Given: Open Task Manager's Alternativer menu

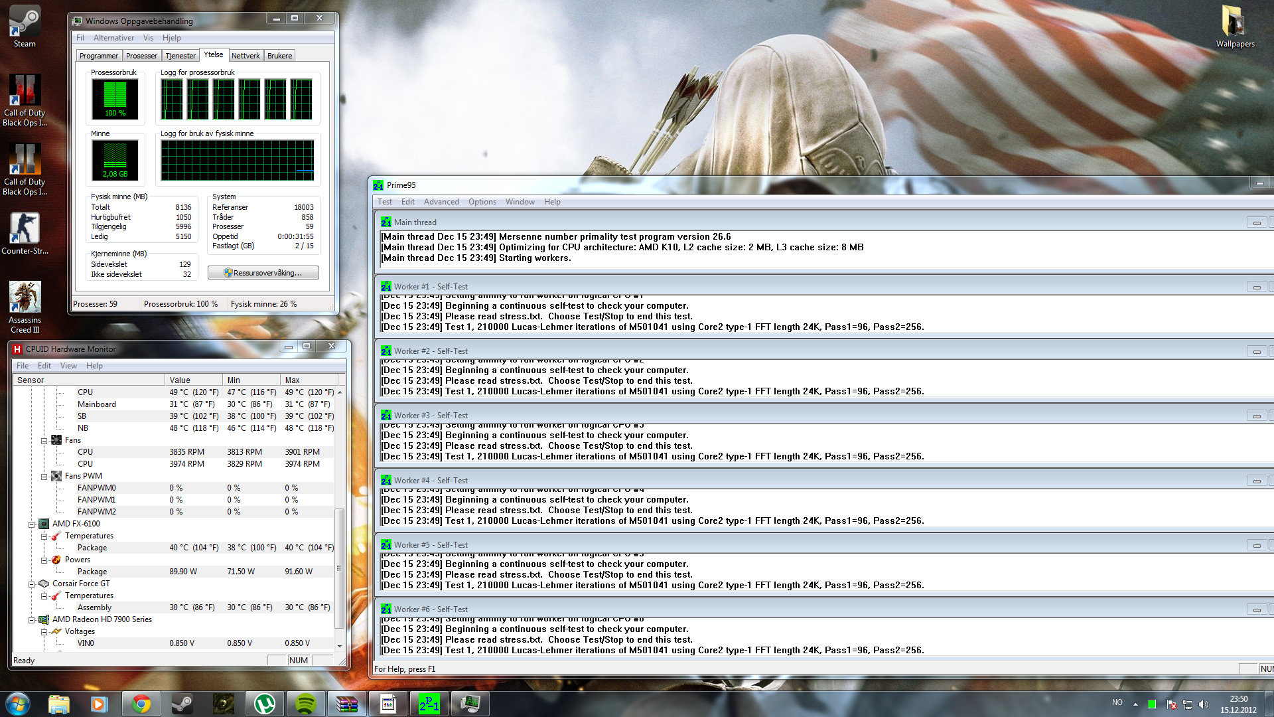Looking at the screenshot, I should click(113, 38).
